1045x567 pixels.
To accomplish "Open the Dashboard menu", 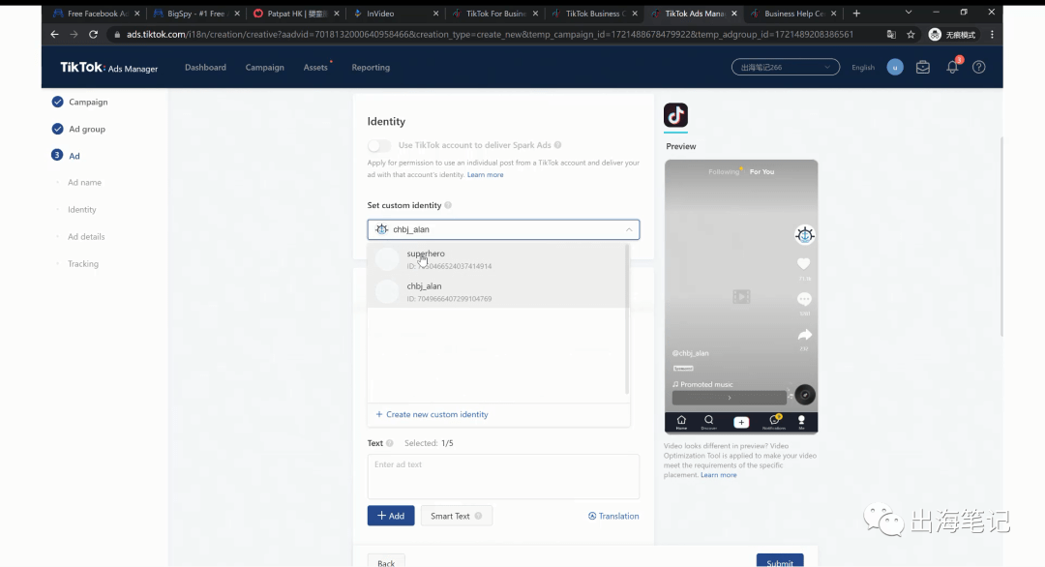I will pyautogui.click(x=205, y=68).
